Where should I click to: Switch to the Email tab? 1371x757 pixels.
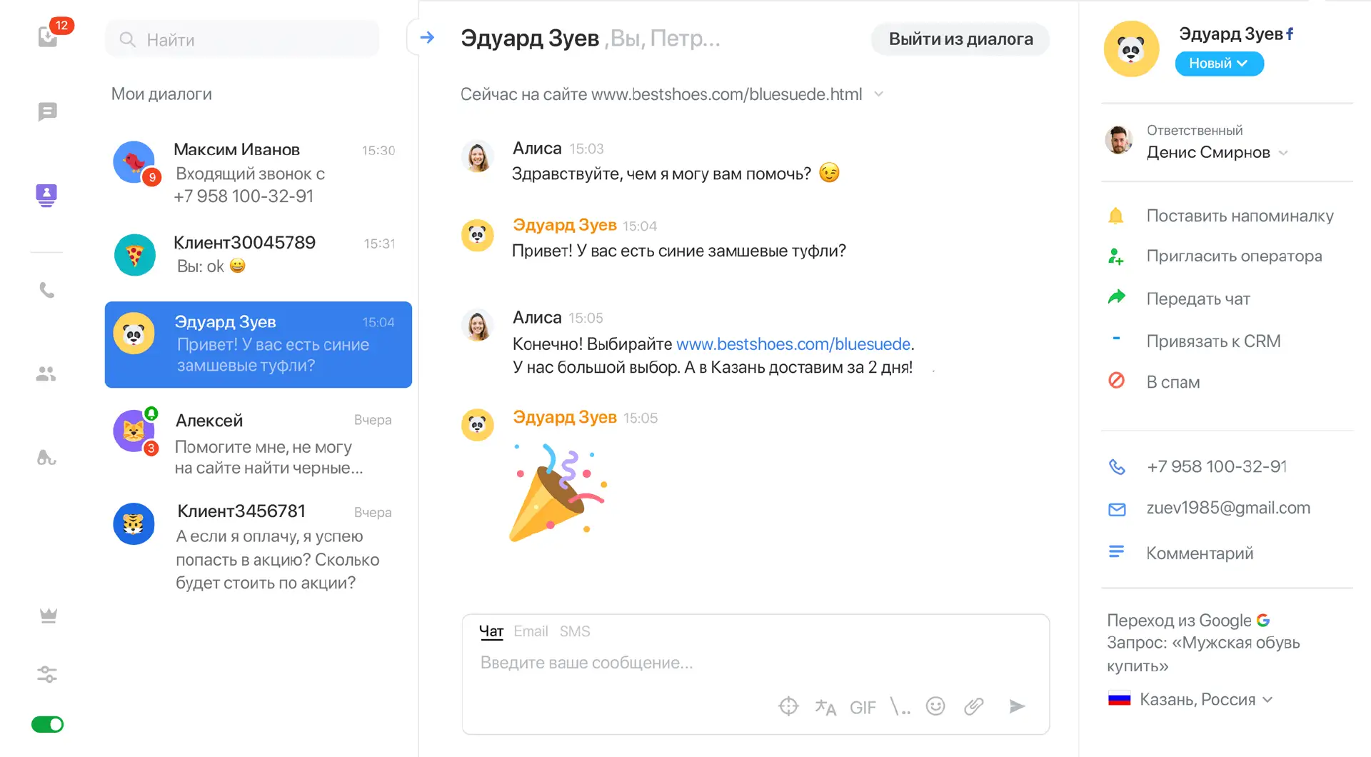531,631
